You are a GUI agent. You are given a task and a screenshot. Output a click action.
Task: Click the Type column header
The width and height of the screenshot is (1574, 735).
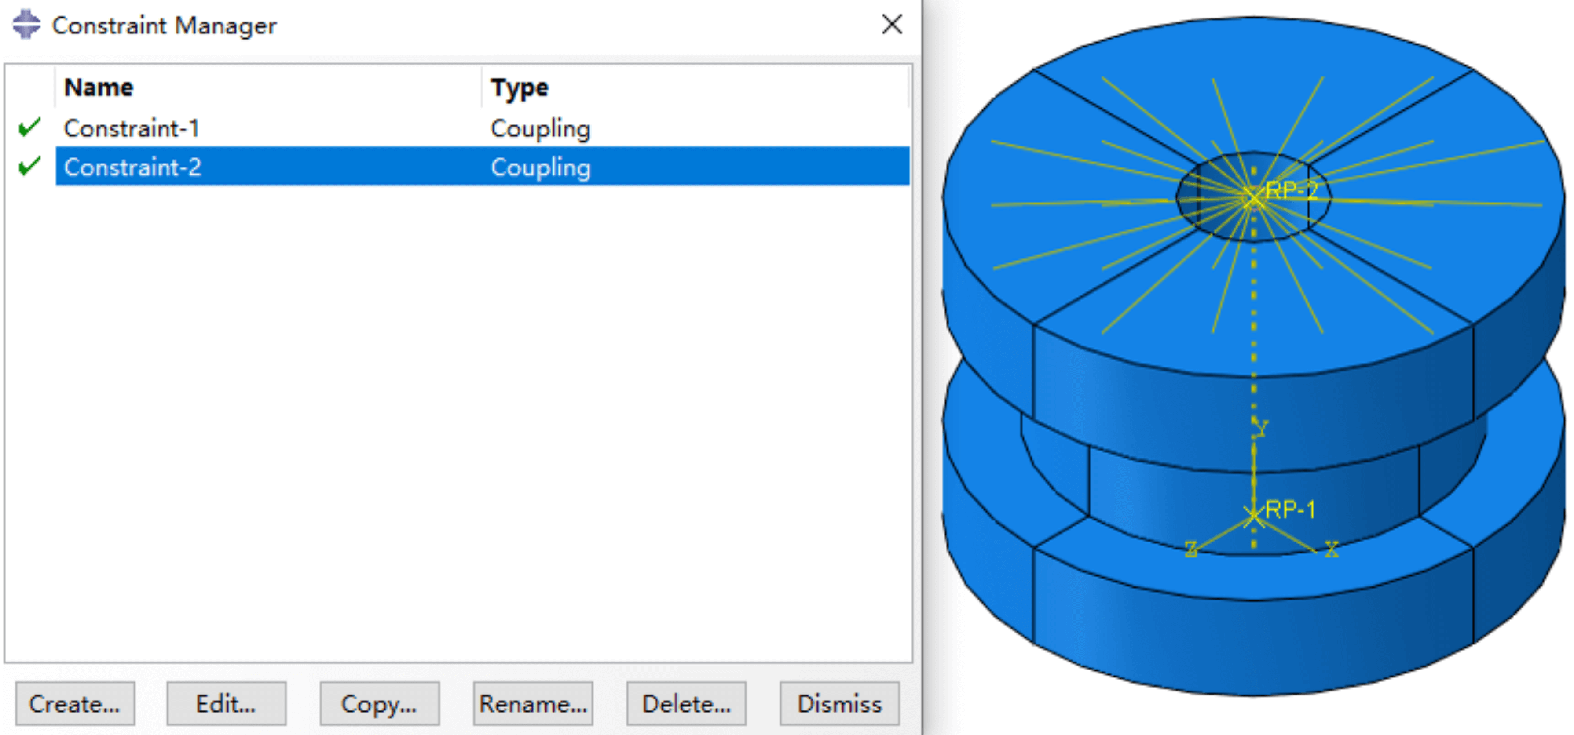click(520, 87)
